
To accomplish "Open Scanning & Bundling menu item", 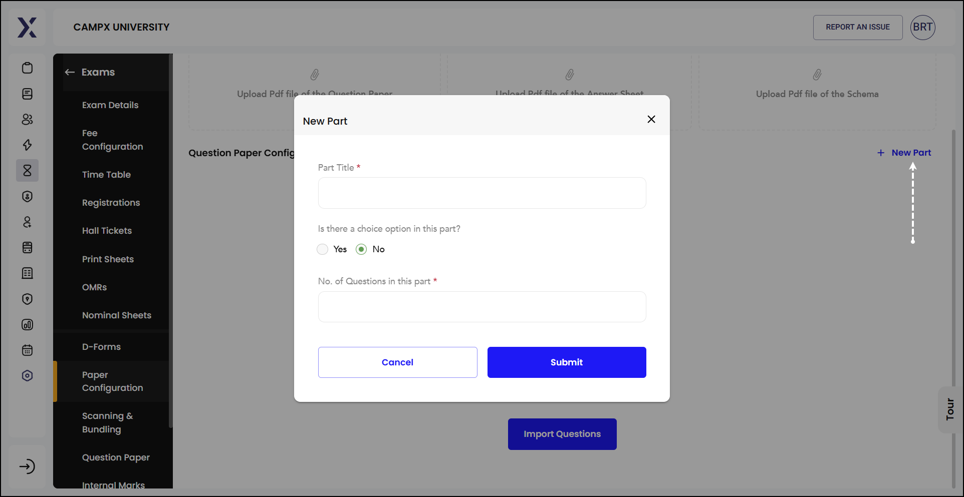I will [x=108, y=422].
